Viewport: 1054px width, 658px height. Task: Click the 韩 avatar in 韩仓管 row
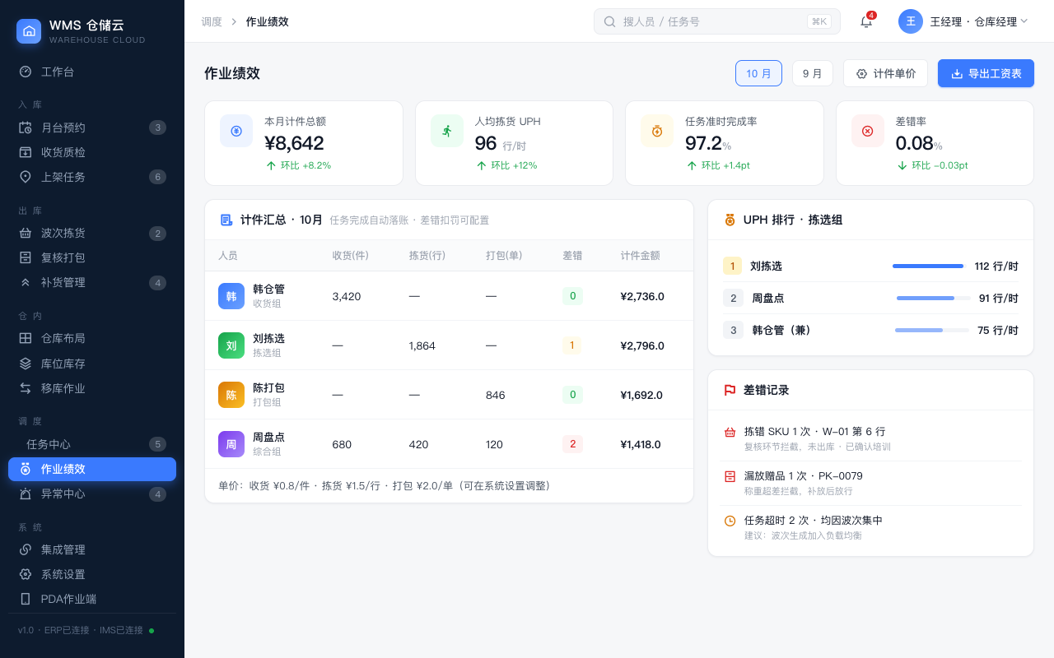[x=231, y=296]
